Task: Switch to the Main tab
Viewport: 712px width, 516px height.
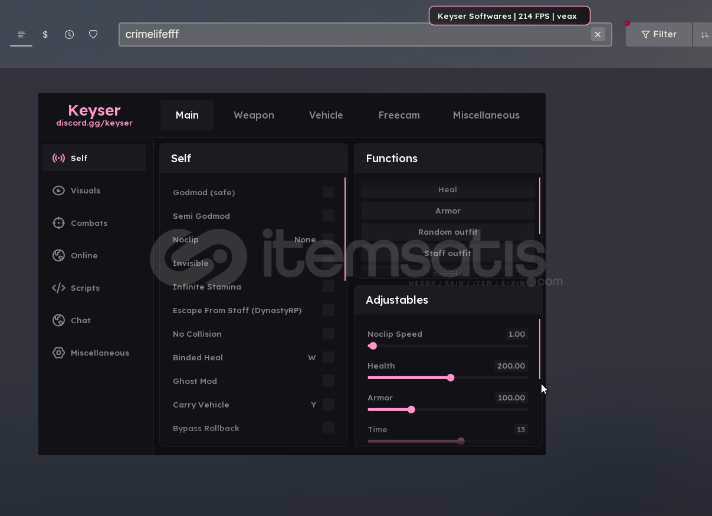Action: click(187, 115)
